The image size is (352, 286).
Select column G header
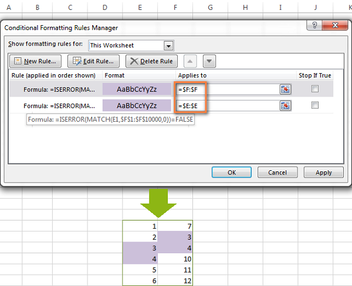(210, 8)
